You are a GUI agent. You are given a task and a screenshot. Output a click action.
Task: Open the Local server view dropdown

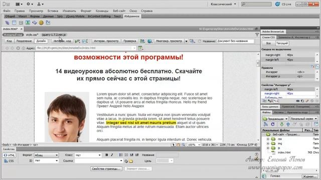[303, 119]
